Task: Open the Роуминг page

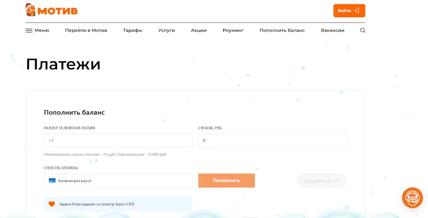Action: (233, 30)
